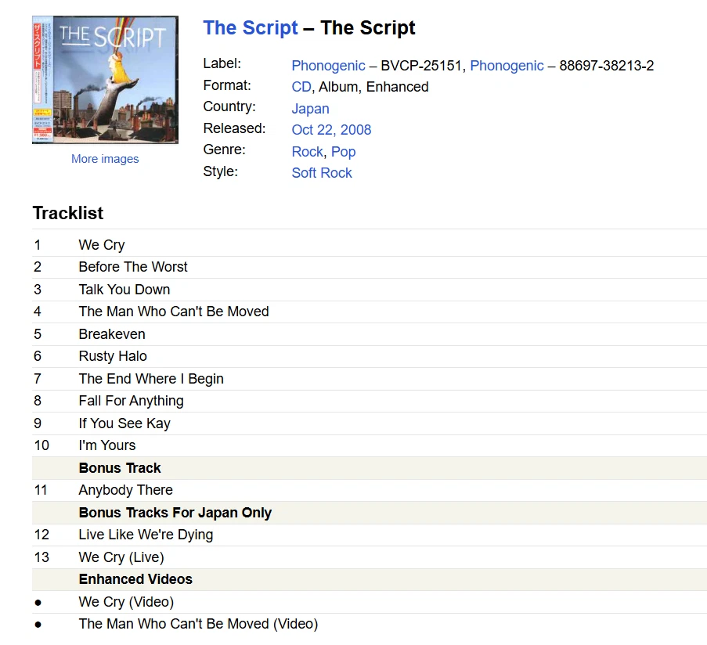Select the track We Cry
Image resolution: width=707 pixels, height=645 pixels.
[101, 244]
